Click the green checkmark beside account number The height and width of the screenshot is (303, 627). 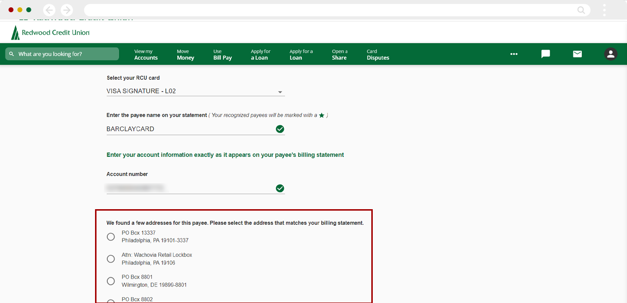(280, 188)
